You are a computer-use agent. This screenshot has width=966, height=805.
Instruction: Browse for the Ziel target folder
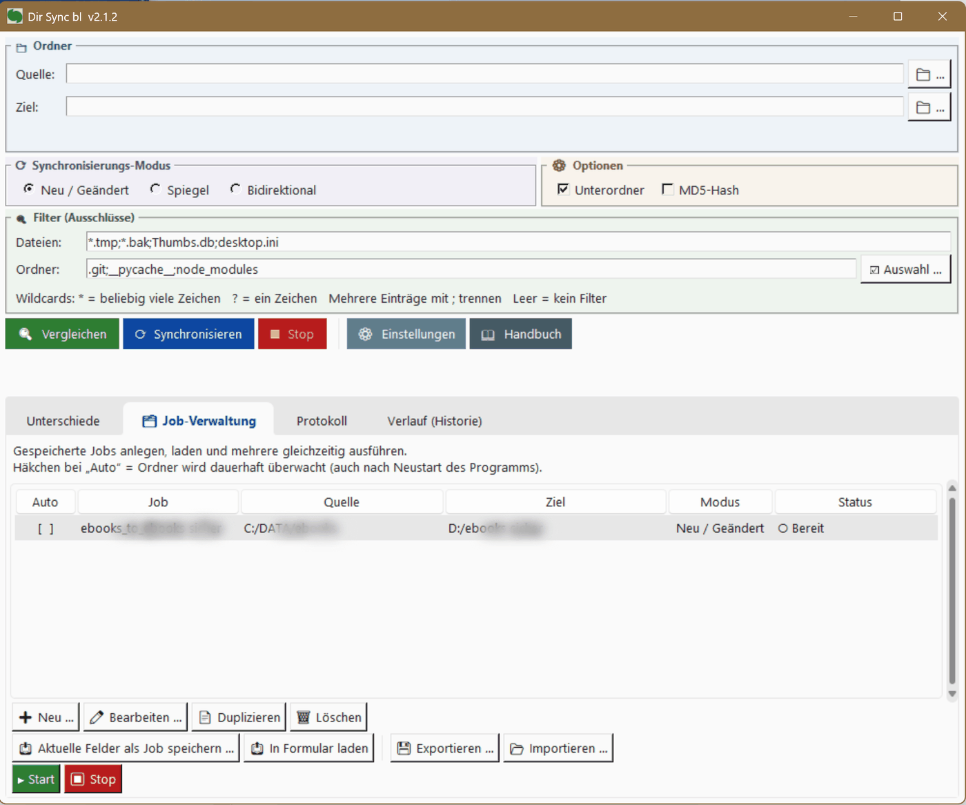coord(929,108)
